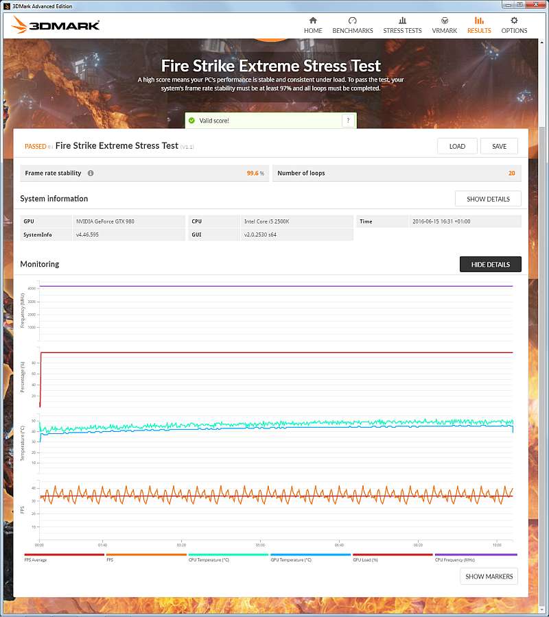Click the Fire Strike Extreme Stress Test banner title
The image size is (549, 617).
click(x=271, y=66)
